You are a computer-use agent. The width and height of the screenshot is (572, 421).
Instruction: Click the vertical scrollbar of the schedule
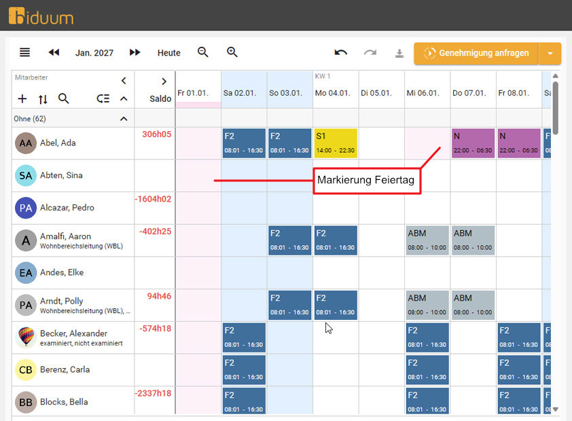point(555,107)
